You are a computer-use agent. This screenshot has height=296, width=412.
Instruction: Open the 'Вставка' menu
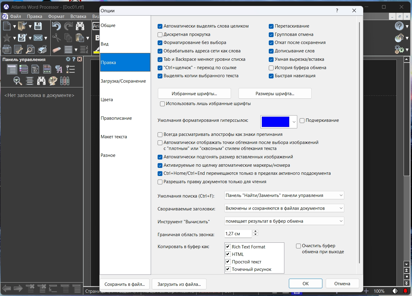point(78,16)
